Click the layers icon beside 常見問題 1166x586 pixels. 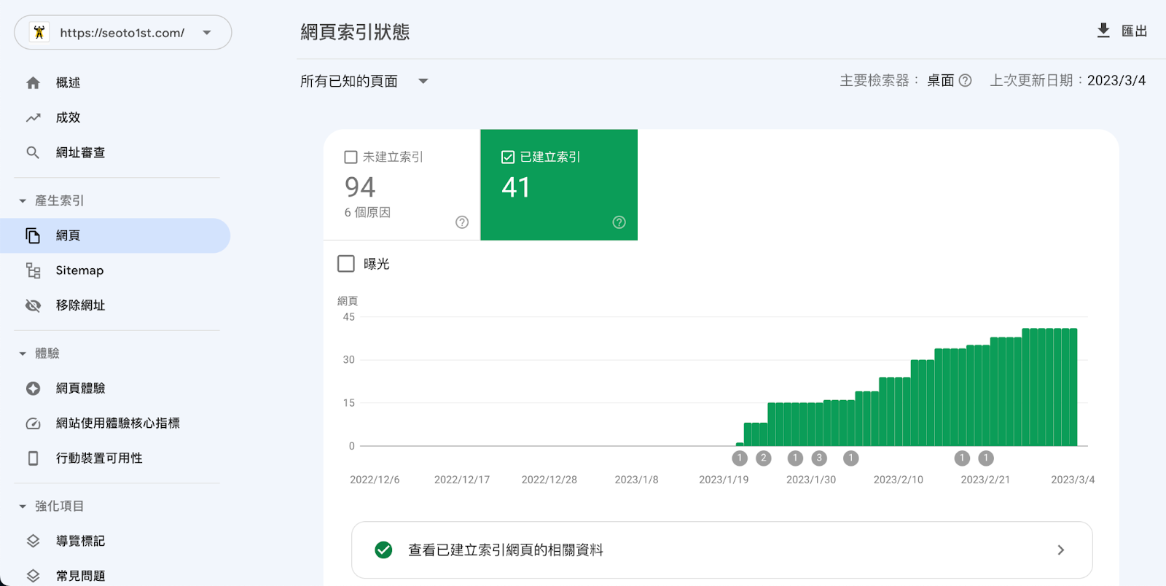[x=33, y=576]
